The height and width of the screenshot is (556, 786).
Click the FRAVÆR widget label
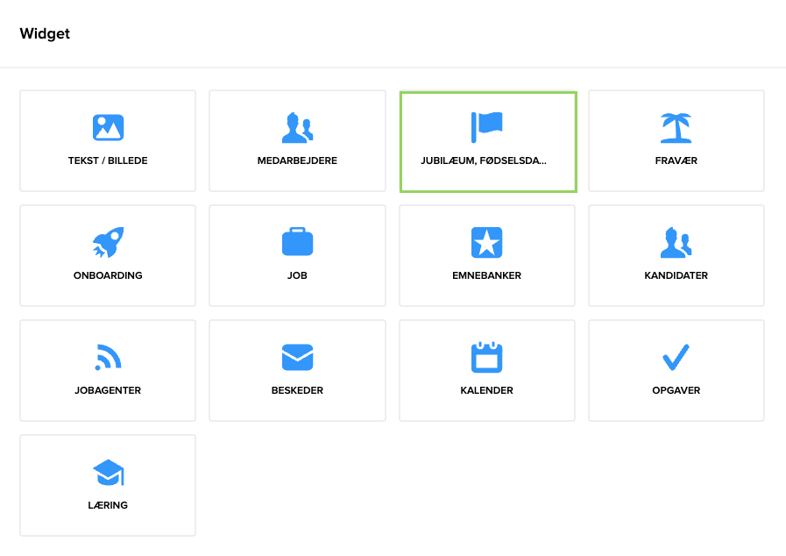pos(676,161)
